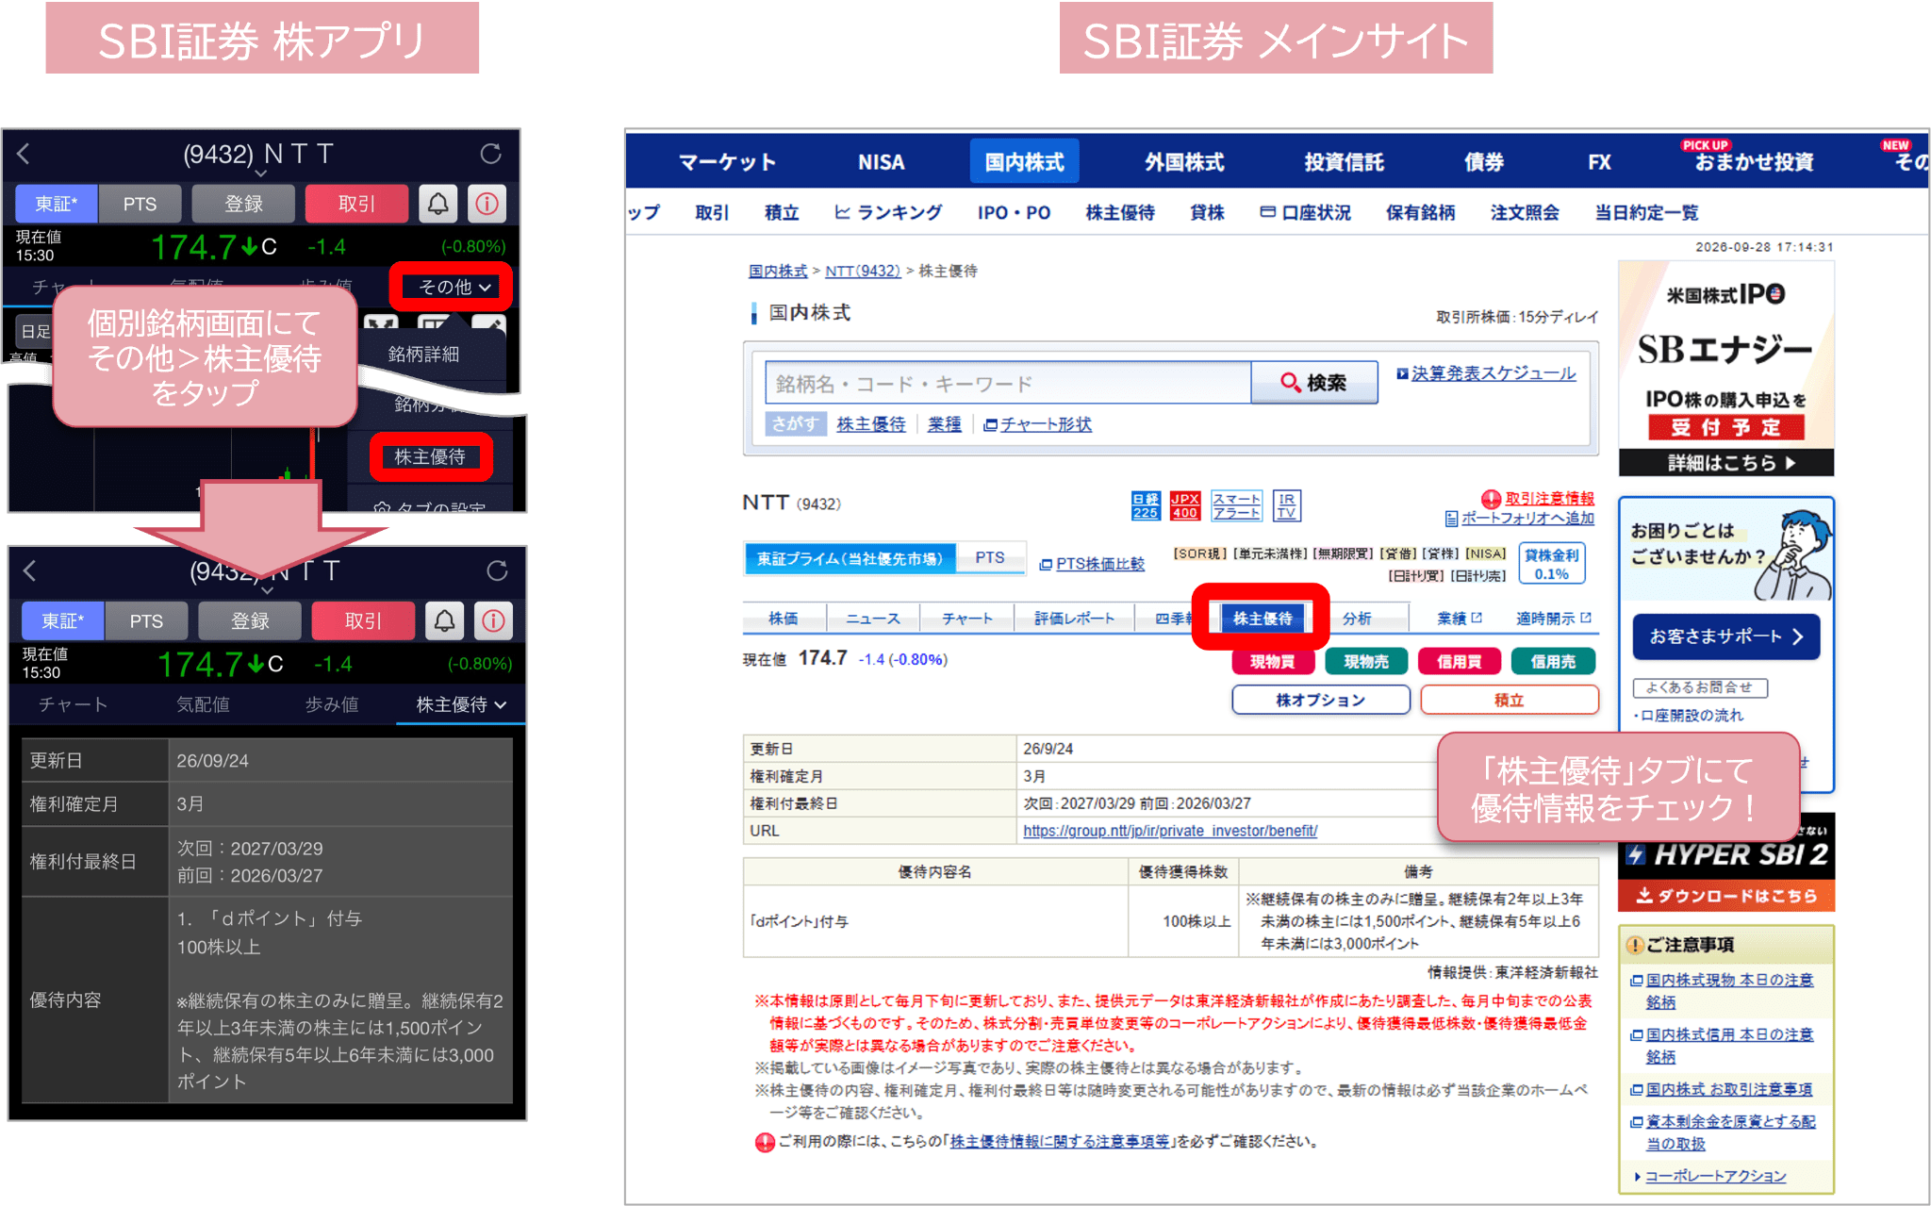Tap the refresh icon in bottom app screen
This screenshot has width=1931, height=1206.
click(x=497, y=570)
